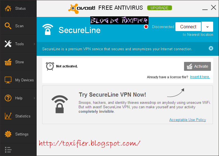Expand the Help submenu arrow

pyautogui.click(x=34, y=98)
